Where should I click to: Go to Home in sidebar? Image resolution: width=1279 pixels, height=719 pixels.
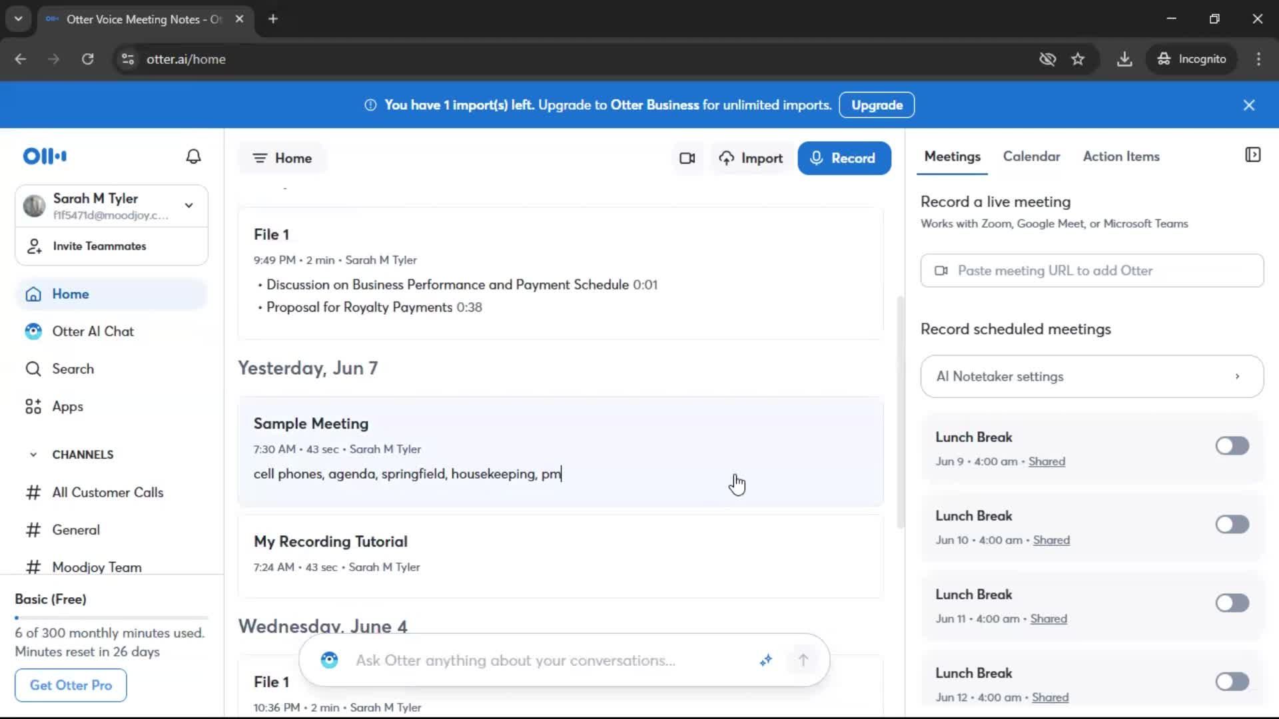[x=111, y=294]
